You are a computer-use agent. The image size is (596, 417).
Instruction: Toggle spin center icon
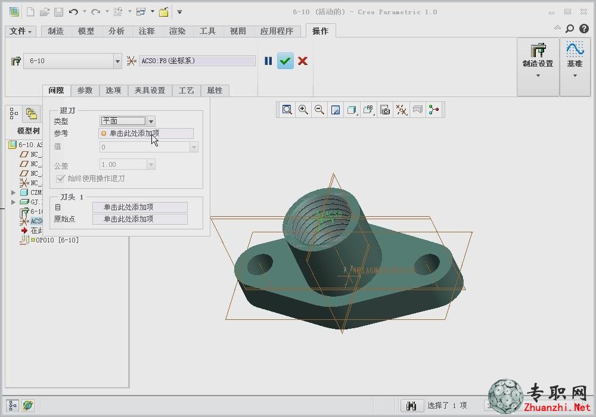434,110
